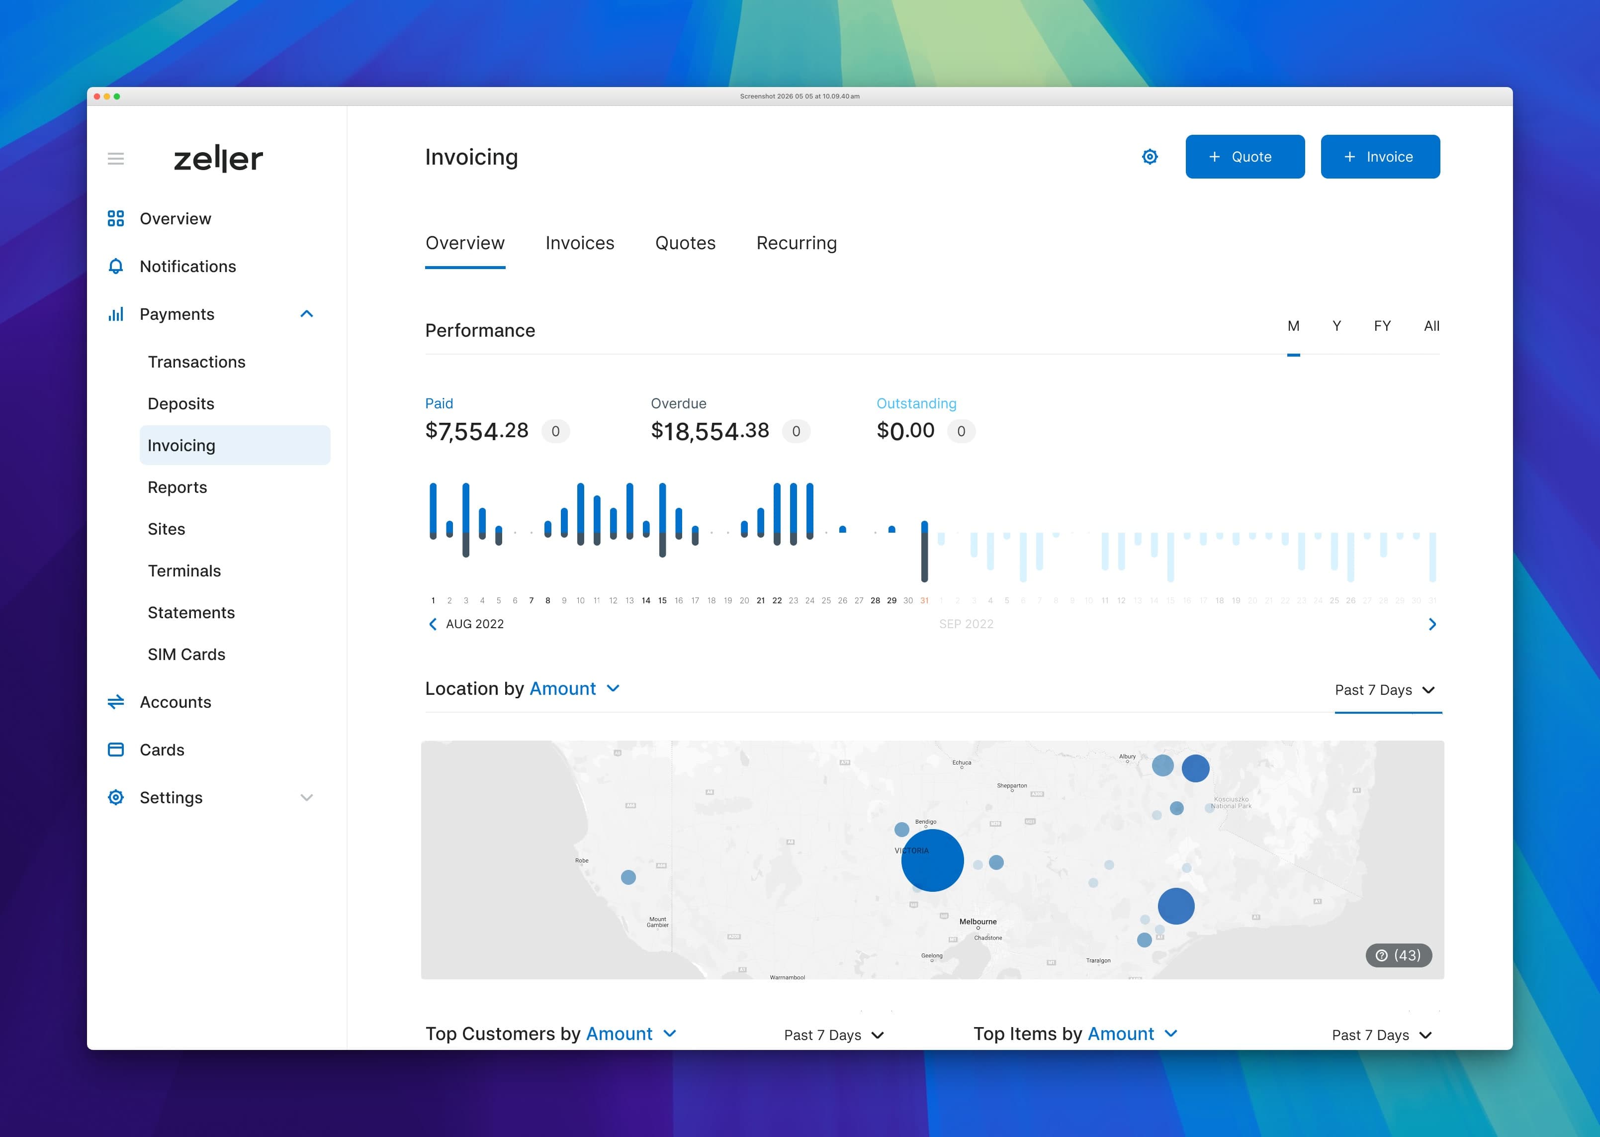Image resolution: width=1600 pixels, height=1137 pixels.
Task: Create a new Invoice
Action: 1380,157
